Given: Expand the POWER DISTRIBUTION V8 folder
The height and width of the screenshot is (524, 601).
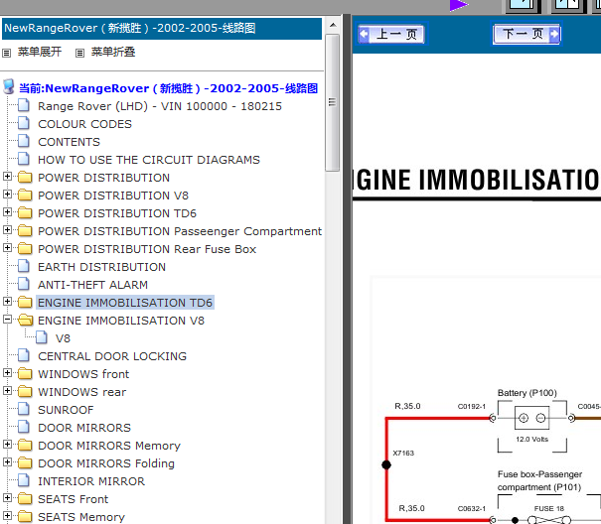Looking at the screenshot, I should coord(7,195).
